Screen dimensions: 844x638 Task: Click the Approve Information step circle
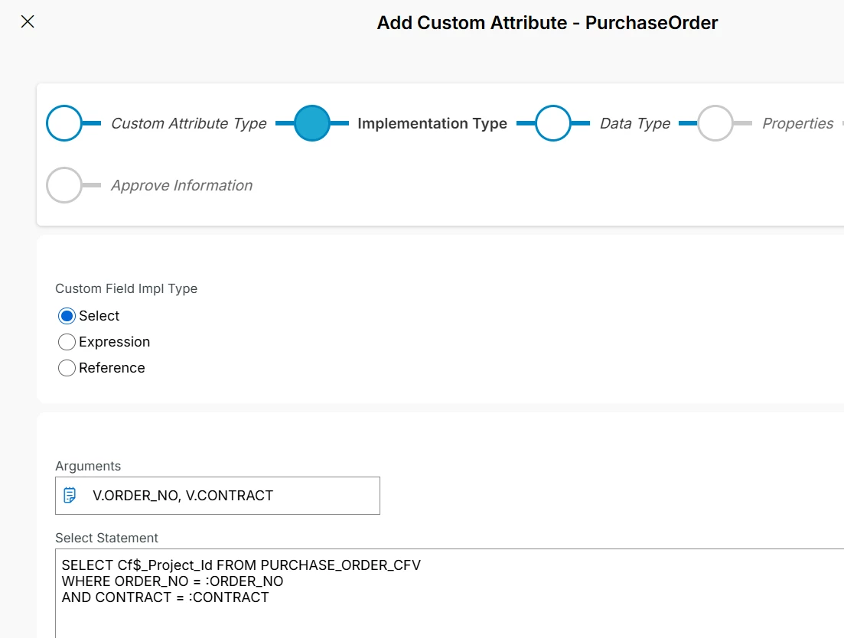tap(64, 185)
